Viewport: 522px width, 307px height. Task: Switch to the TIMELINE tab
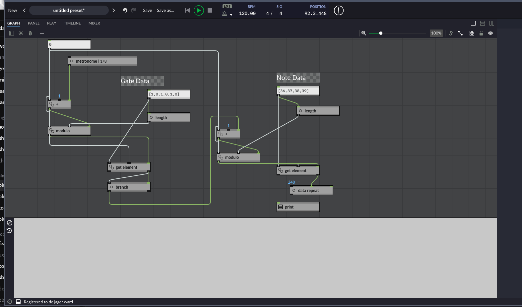[x=72, y=23]
